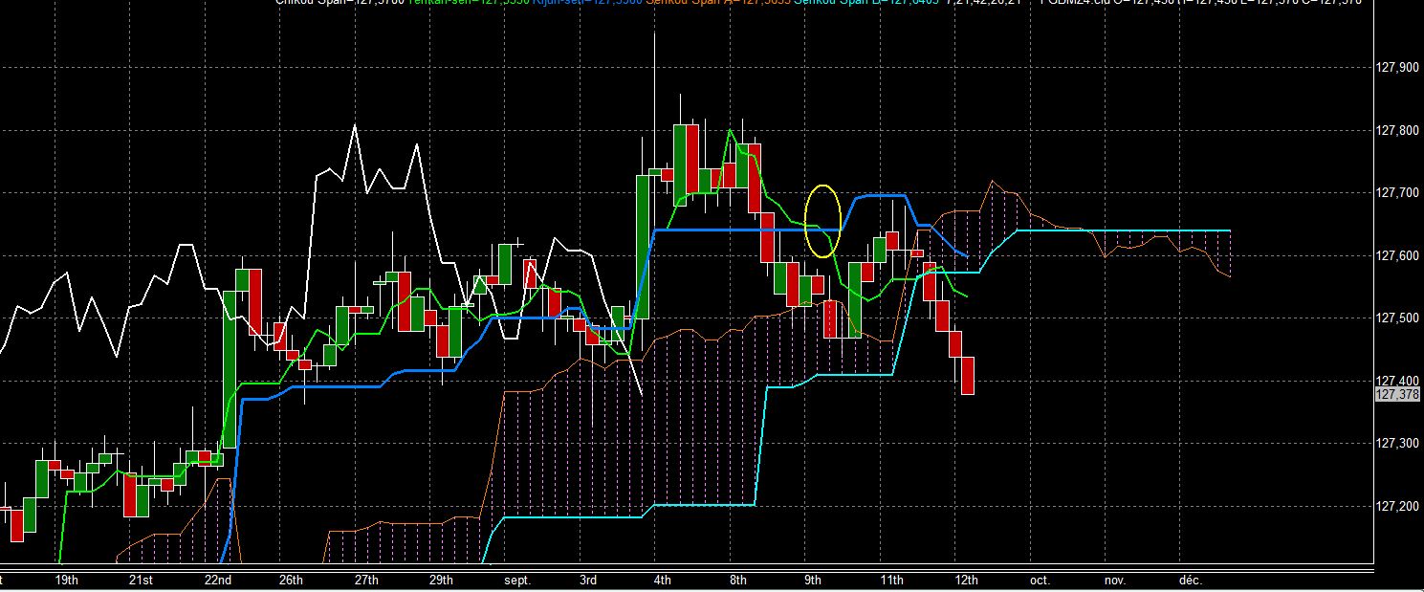Image resolution: width=1424 pixels, height=592 pixels.
Task: Click the 26th date label
Action: (x=291, y=581)
